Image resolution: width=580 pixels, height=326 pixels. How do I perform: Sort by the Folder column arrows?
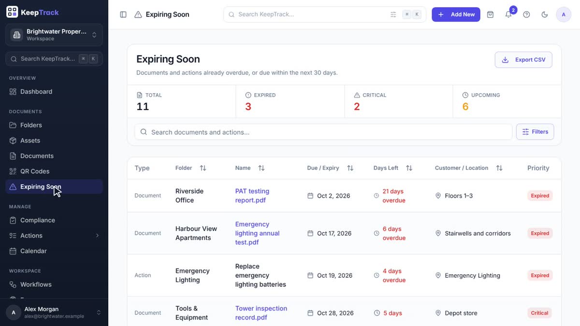click(x=203, y=168)
